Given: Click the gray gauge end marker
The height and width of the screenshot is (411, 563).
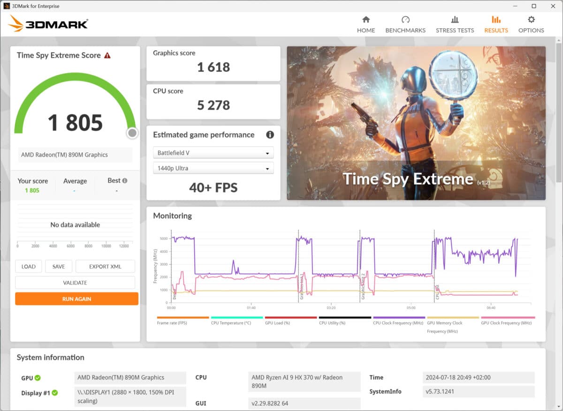Looking at the screenshot, I should (x=132, y=133).
